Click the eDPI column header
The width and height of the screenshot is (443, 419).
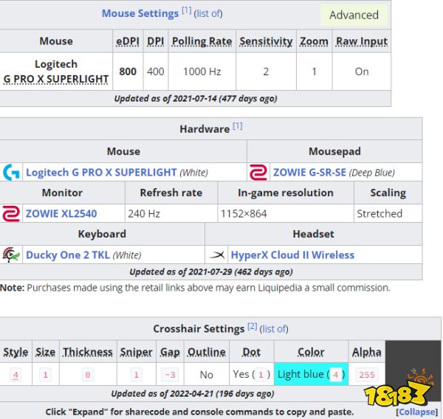(x=128, y=41)
